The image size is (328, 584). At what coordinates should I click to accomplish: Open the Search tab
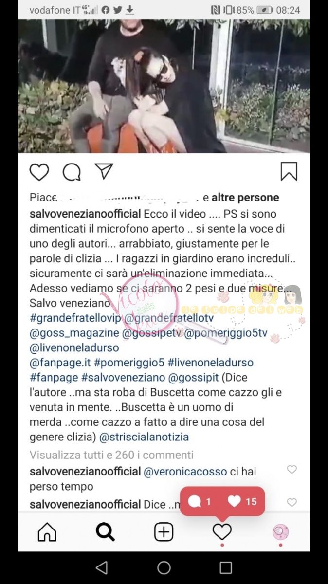(105, 532)
